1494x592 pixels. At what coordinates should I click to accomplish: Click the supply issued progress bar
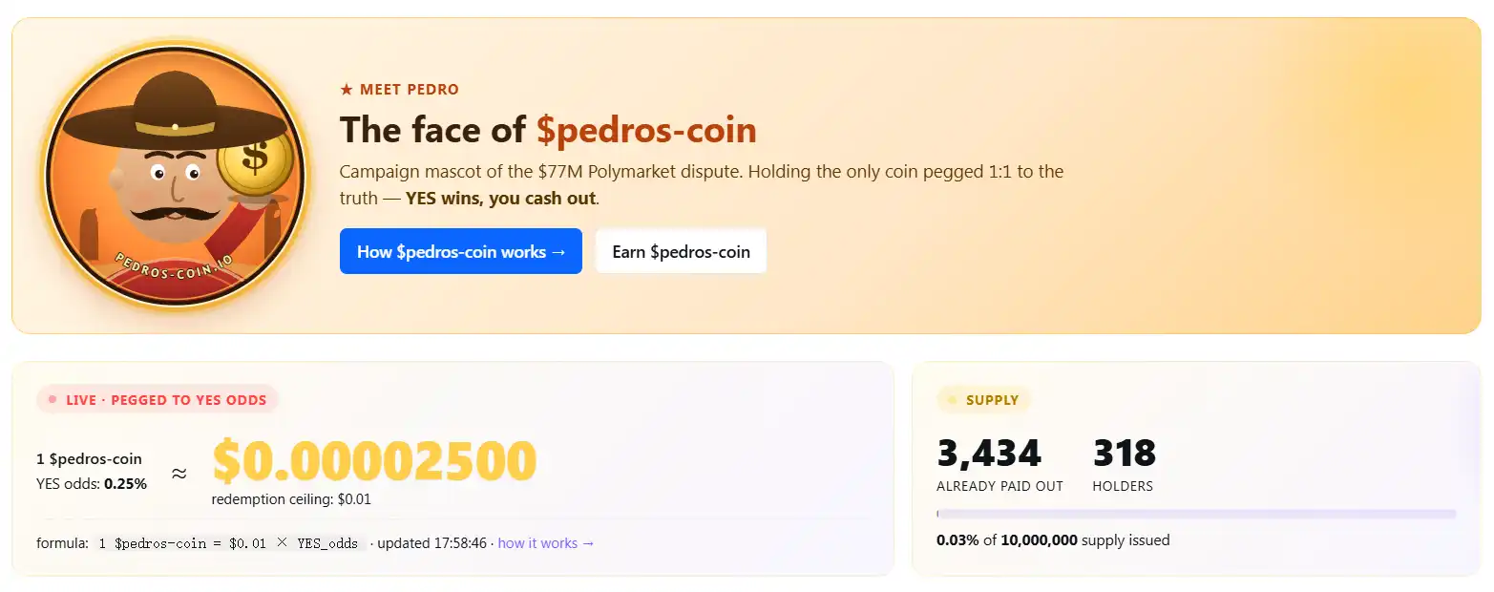pyautogui.click(x=1196, y=514)
